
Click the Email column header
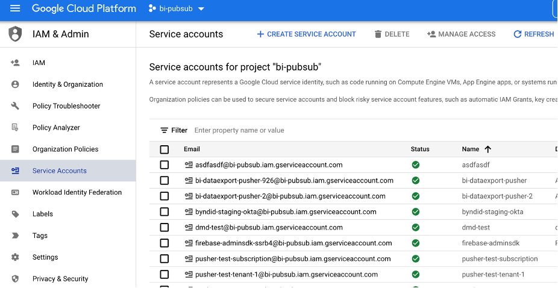click(192, 149)
